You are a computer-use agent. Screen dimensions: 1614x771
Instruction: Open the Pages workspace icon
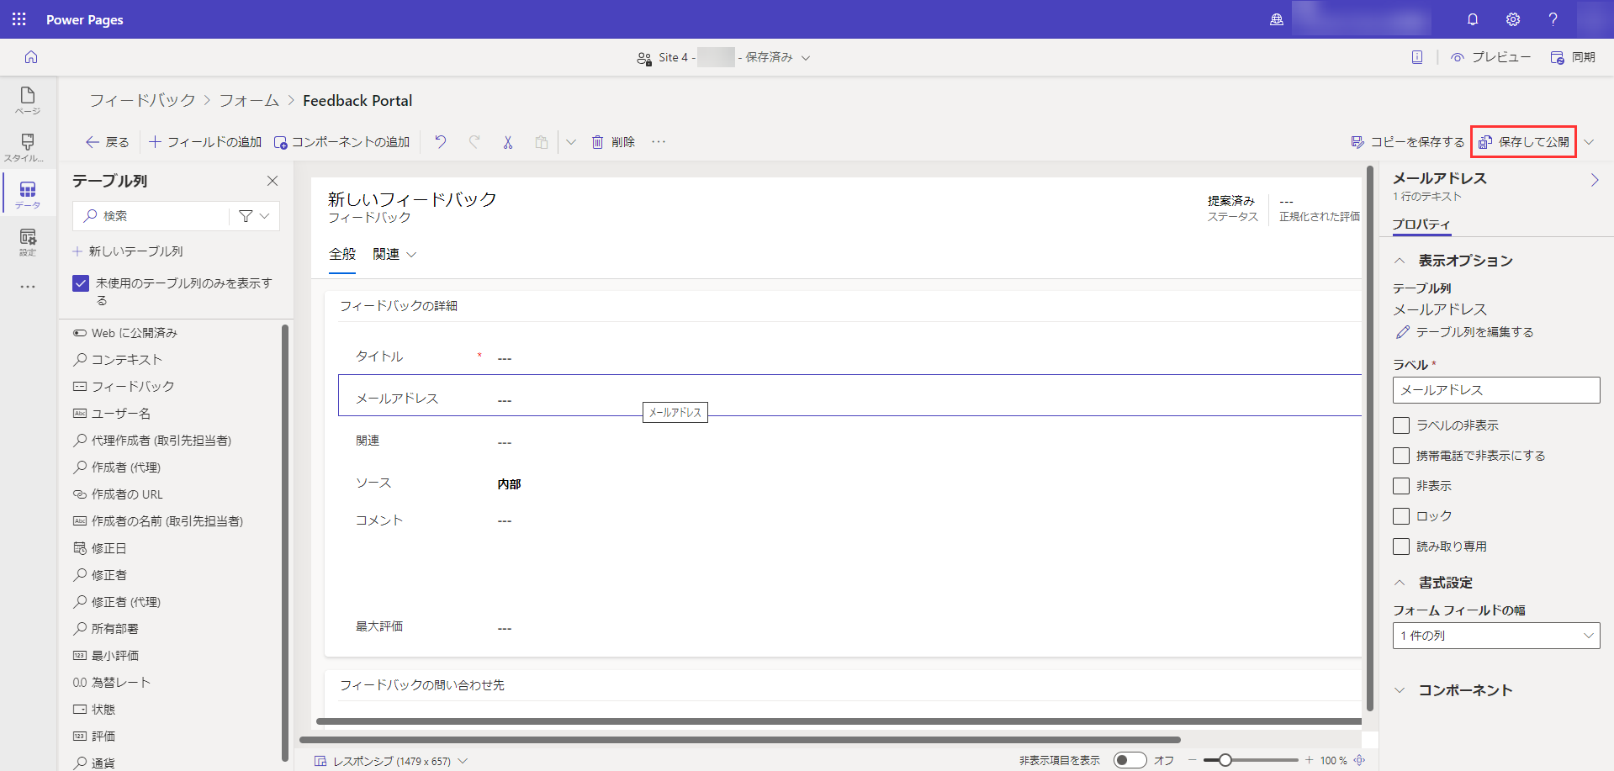click(x=28, y=100)
